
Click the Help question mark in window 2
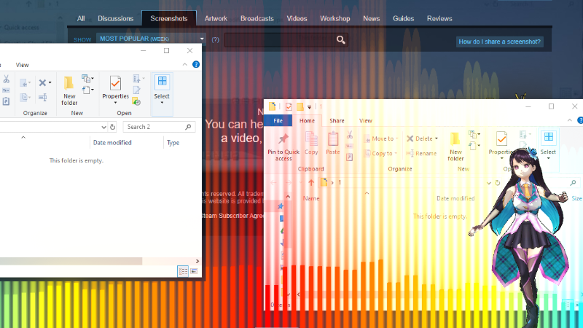click(196, 65)
